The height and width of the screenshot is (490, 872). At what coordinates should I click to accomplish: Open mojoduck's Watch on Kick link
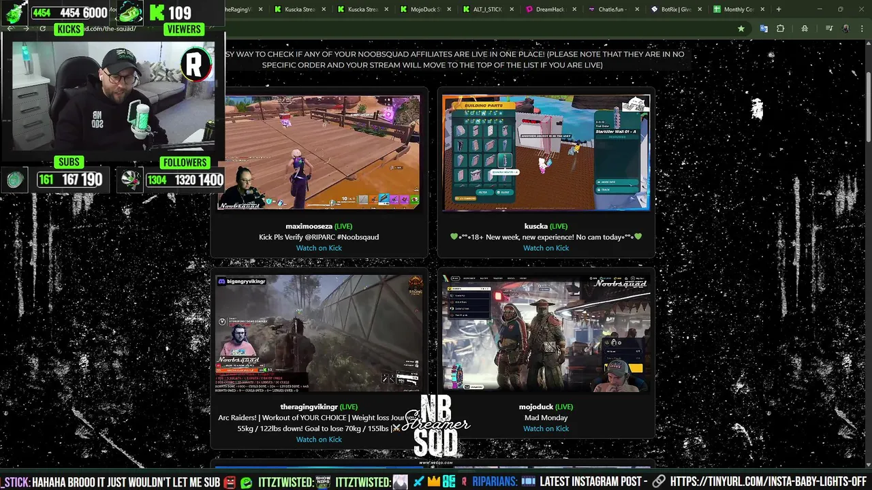tap(546, 428)
